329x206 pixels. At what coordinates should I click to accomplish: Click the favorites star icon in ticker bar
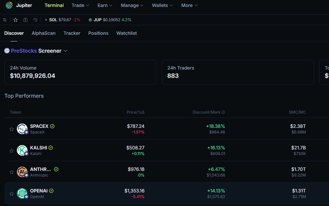point(16,20)
